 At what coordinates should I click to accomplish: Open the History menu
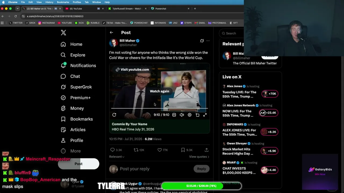coord(49,2)
